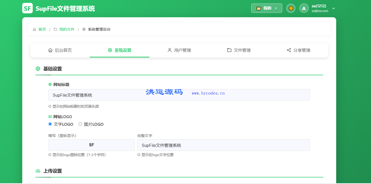This screenshot has width=371, height=184.
Task: Click the gear icon beside 基础设置
Action: click(x=38, y=69)
